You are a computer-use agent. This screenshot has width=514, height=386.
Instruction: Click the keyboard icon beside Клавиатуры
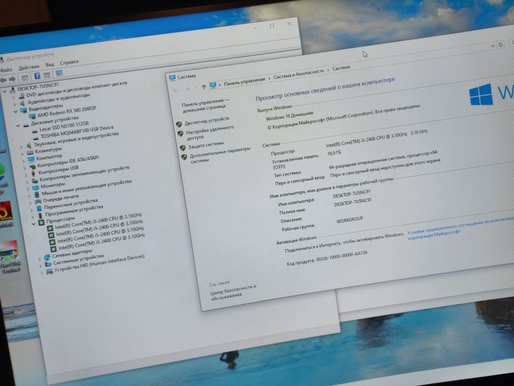[x=30, y=152]
